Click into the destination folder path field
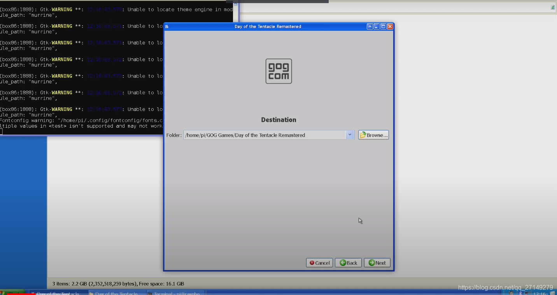The image size is (557, 295). [265, 135]
